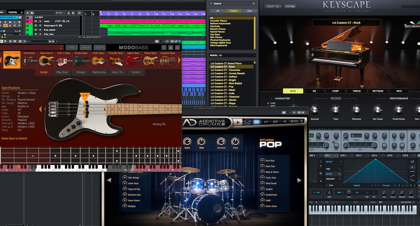This screenshot has height=226, width=420.
Task: Click the Serum LFO zoom magnifier icon
Action: 321,174
